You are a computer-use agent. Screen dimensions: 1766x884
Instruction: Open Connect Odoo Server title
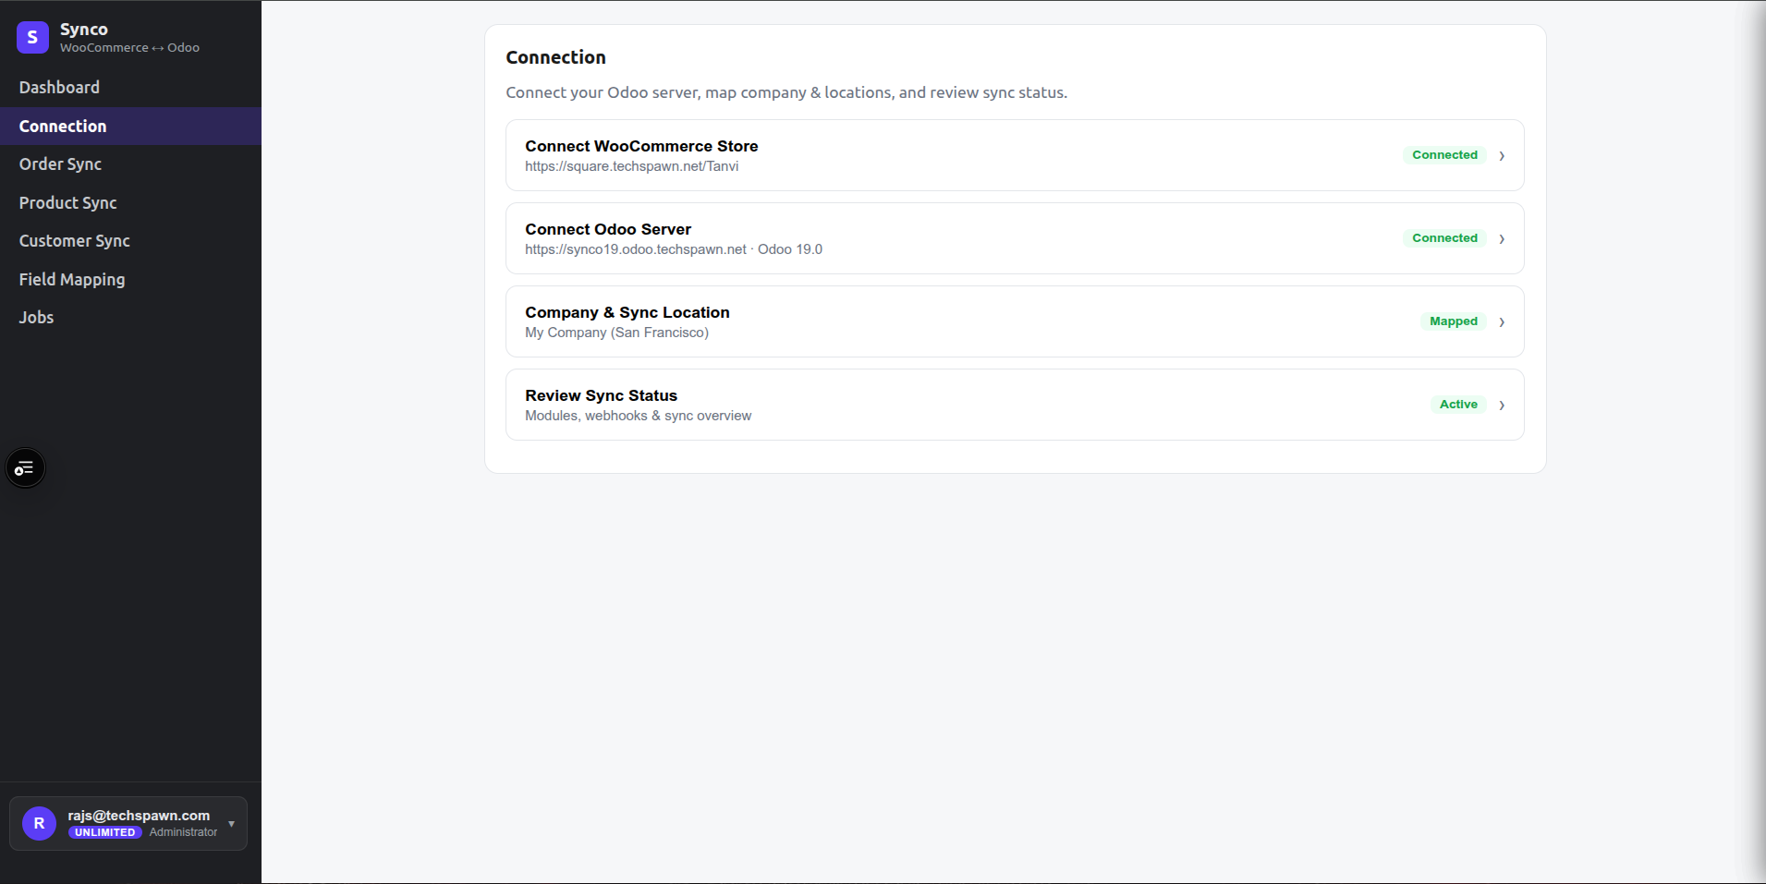(x=608, y=229)
